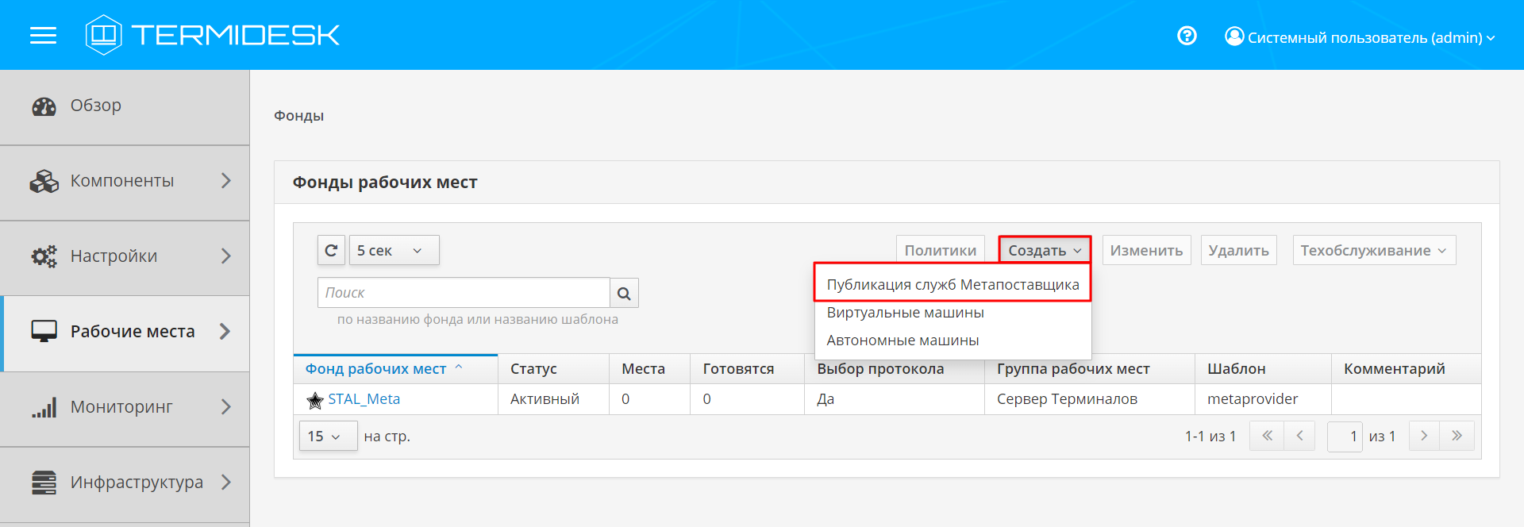Go to previous page arrow
The width and height of the screenshot is (1524, 527).
tap(1299, 436)
